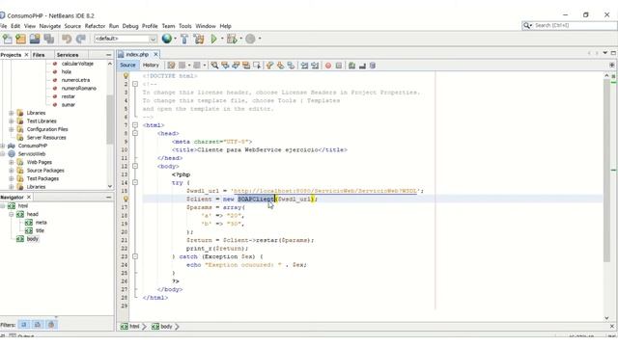Toggle Rectangular Selection mode
The width and height of the screenshot is (618, 347).
point(257,66)
